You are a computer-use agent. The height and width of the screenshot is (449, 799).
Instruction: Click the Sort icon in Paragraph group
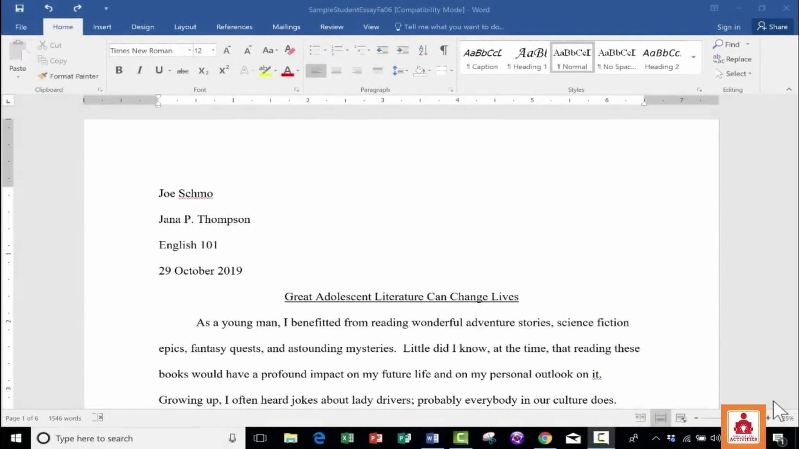[423, 50]
